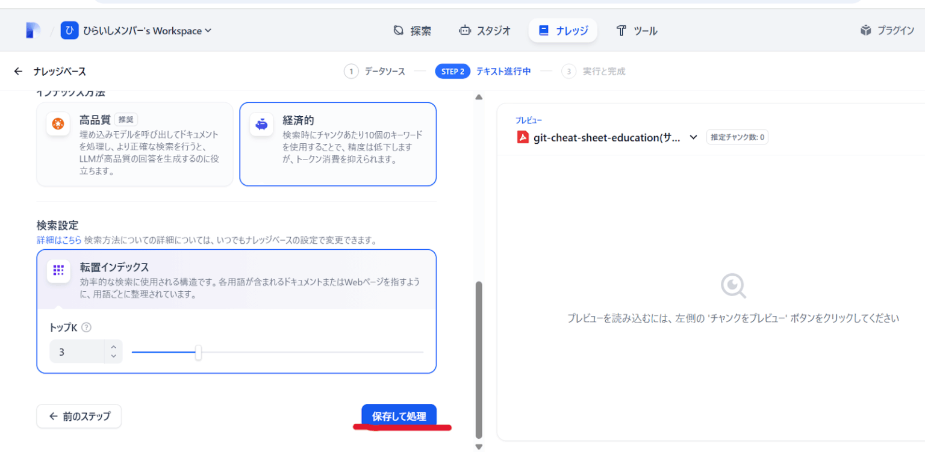Click inside the トップK value field

75,351
